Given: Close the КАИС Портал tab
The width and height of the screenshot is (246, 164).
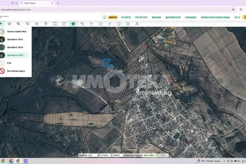Looking at the screenshot, I should tap(52, 3).
